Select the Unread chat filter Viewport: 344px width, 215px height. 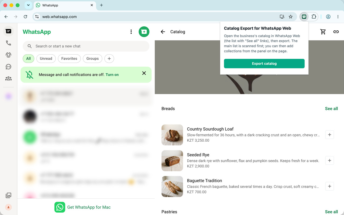click(x=46, y=59)
